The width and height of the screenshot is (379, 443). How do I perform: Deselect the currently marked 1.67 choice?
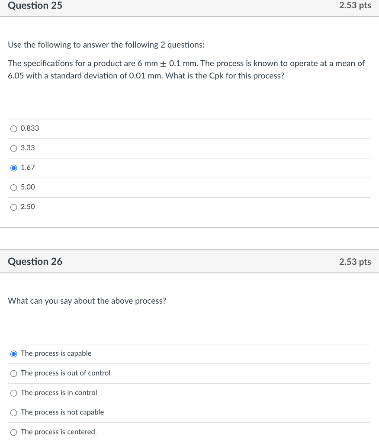point(14,167)
